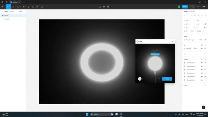Toggle layer visibility eye in Layer section
This screenshot has height=117, width=208.
[x=205, y=40]
